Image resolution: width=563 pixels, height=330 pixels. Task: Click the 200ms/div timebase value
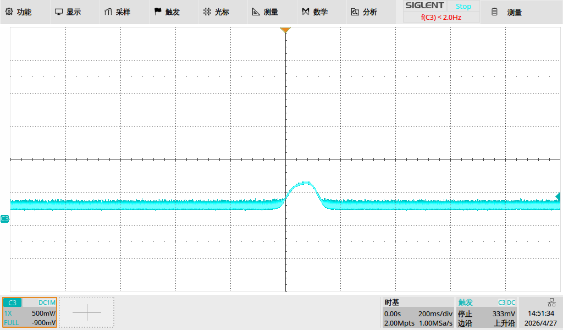[435, 313]
